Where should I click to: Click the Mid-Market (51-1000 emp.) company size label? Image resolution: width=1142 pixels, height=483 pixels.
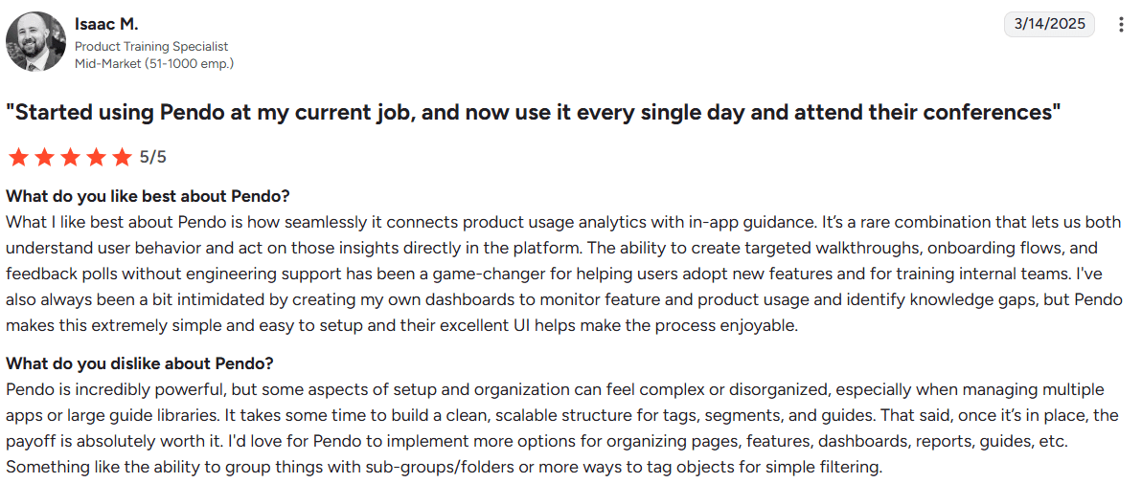(x=154, y=63)
